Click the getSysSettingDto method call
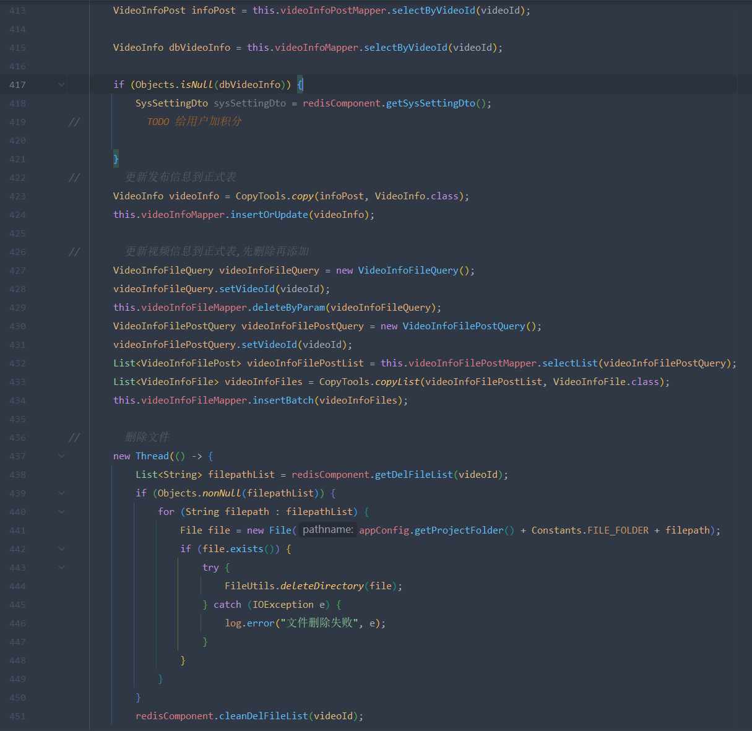 tap(431, 103)
